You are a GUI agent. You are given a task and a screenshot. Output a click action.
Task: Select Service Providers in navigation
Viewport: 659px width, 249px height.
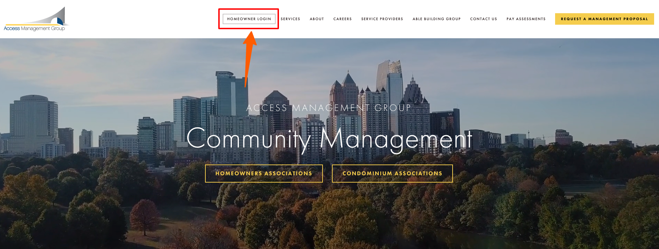[382, 19]
